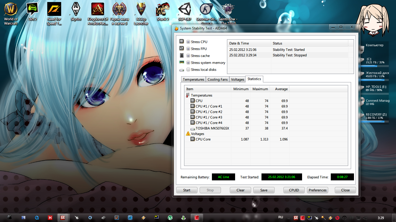Open the CPUID panel button
The image size is (396, 222).
click(294, 190)
